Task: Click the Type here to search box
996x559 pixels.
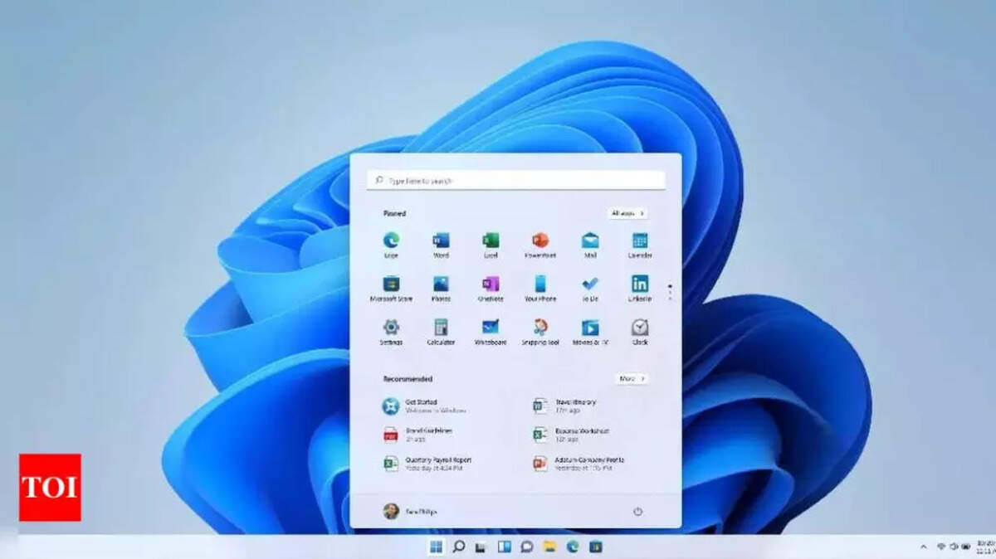Action: click(x=515, y=180)
